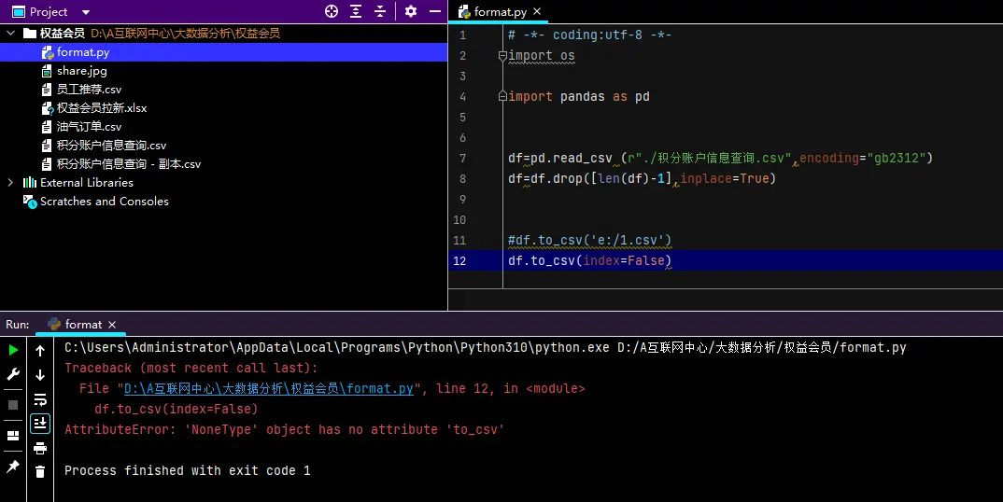Click commented #df.to_csv line 11

coord(590,240)
